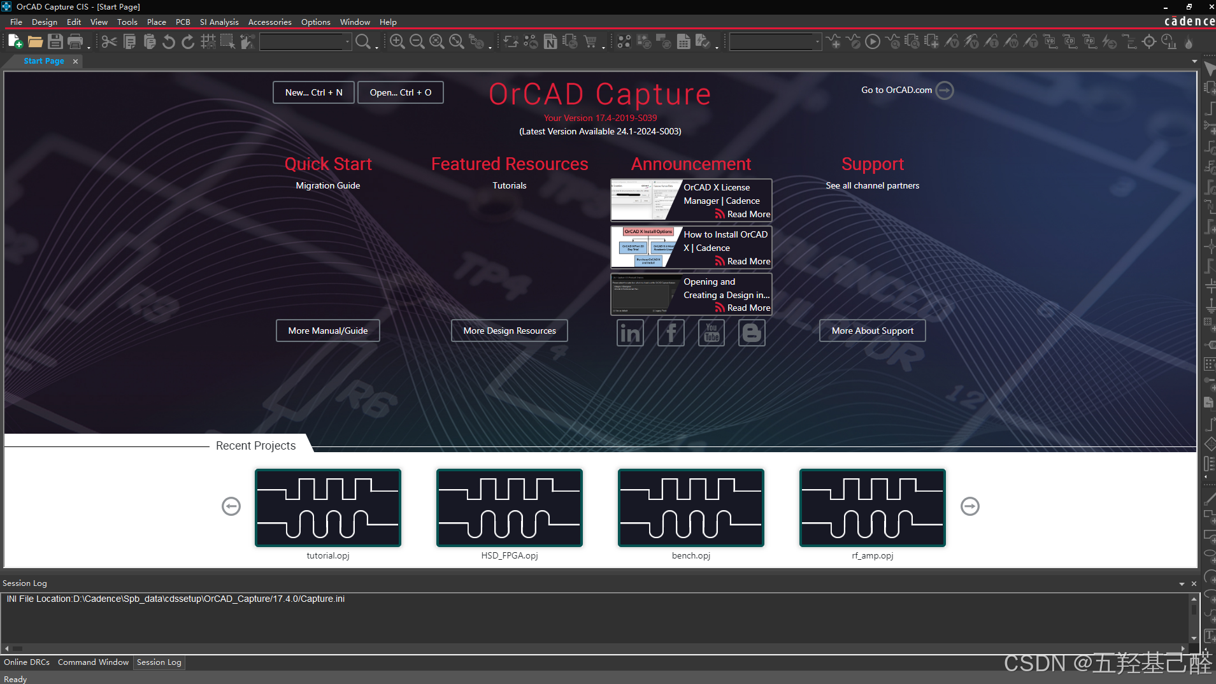Click the Paste clipboard icon

click(x=149, y=42)
